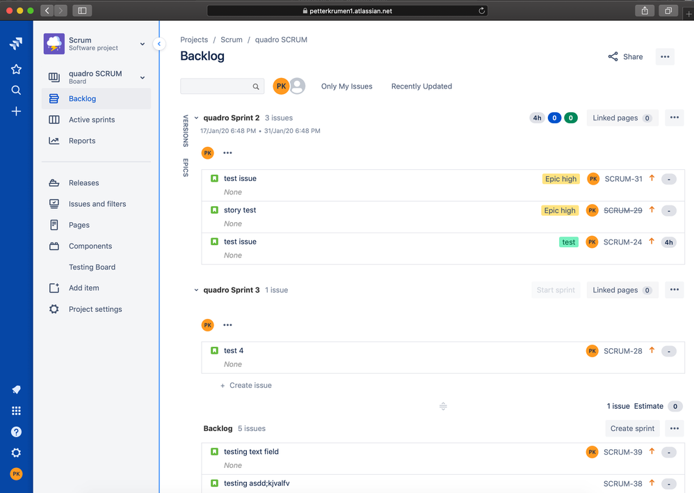694x493 pixels.
Task: Click the Create sprint button
Action: pyautogui.click(x=632, y=428)
